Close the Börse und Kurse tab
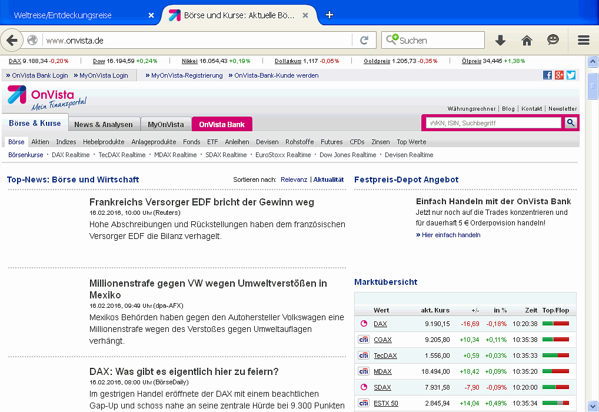The image size is (599, 412). (305, 15)
